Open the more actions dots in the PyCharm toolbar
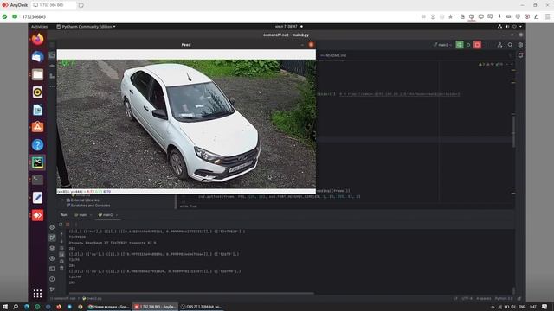Image resolution: width=554 pixels, height=311 pixels. (x=486, y=45)
